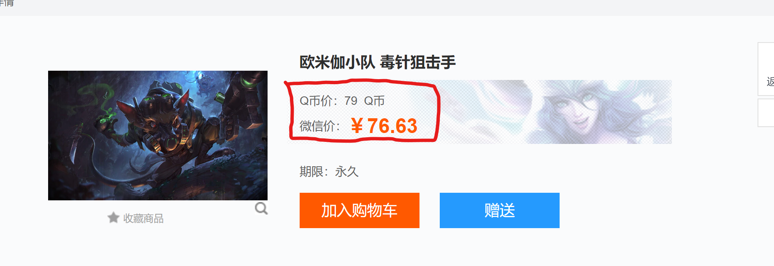Open the Twitch skin splash art thumbnail

[158, 136]
